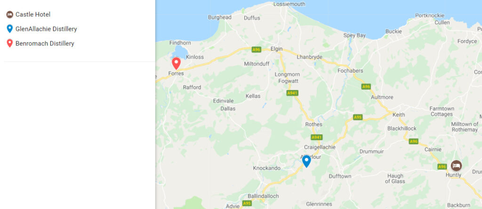Click the brown hotel marker at Huntly
The width and height of the screenshot is (482, 209).
tap(456, 165)
